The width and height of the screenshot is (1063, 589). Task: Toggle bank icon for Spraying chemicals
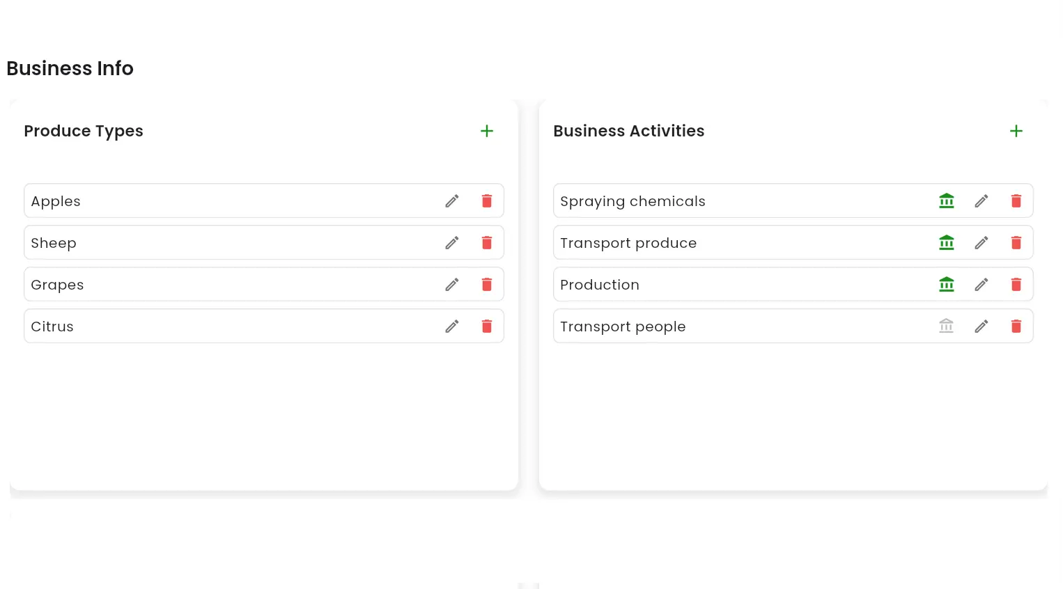point(947,201)
